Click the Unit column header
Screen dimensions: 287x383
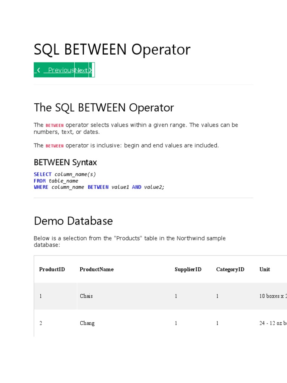265,269
